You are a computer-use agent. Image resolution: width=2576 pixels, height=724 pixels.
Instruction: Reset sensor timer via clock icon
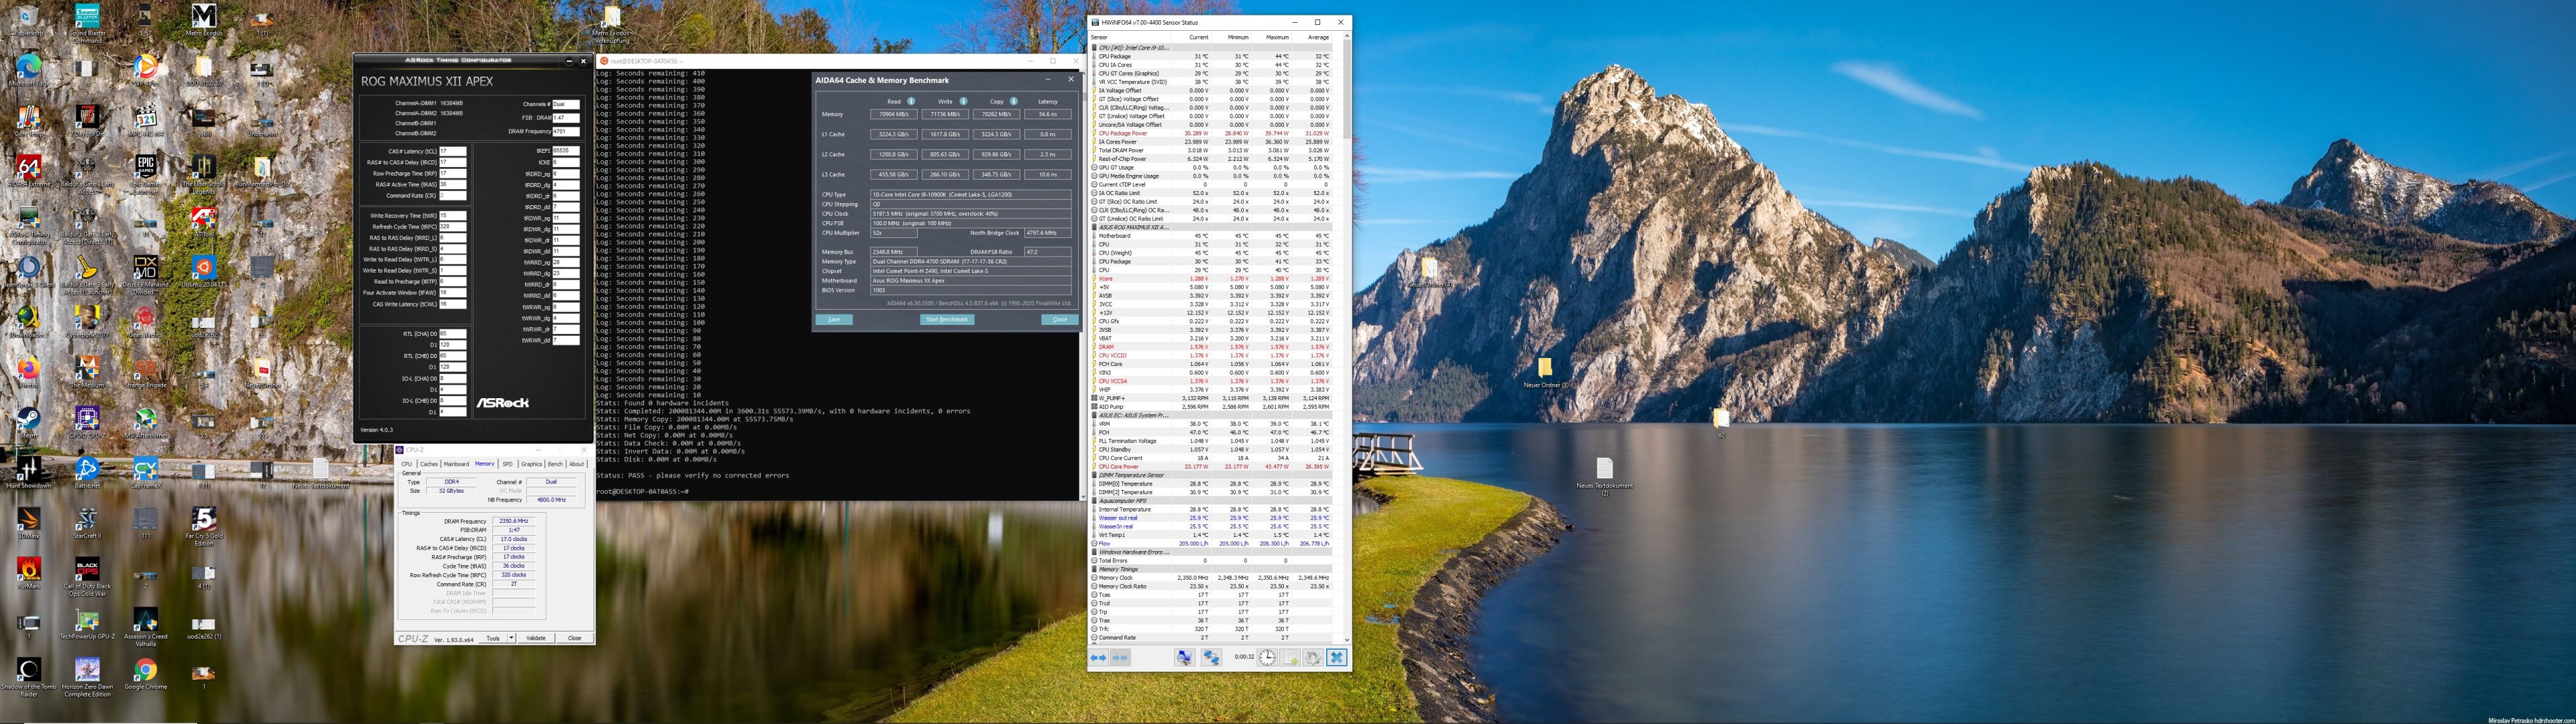point(1267,658)
